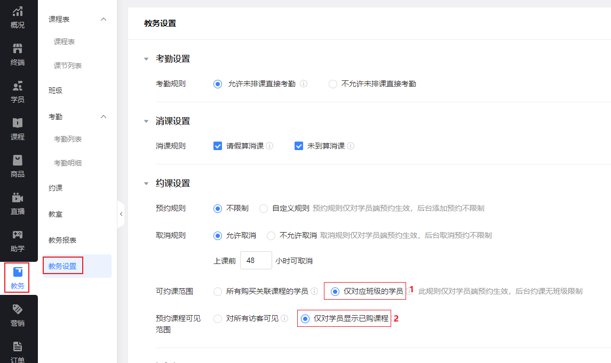Image resolution: width=611 pixels, height=363 pixels.
Task: Collapse the 考勤设置 section triangle
Action: point(146,59)
